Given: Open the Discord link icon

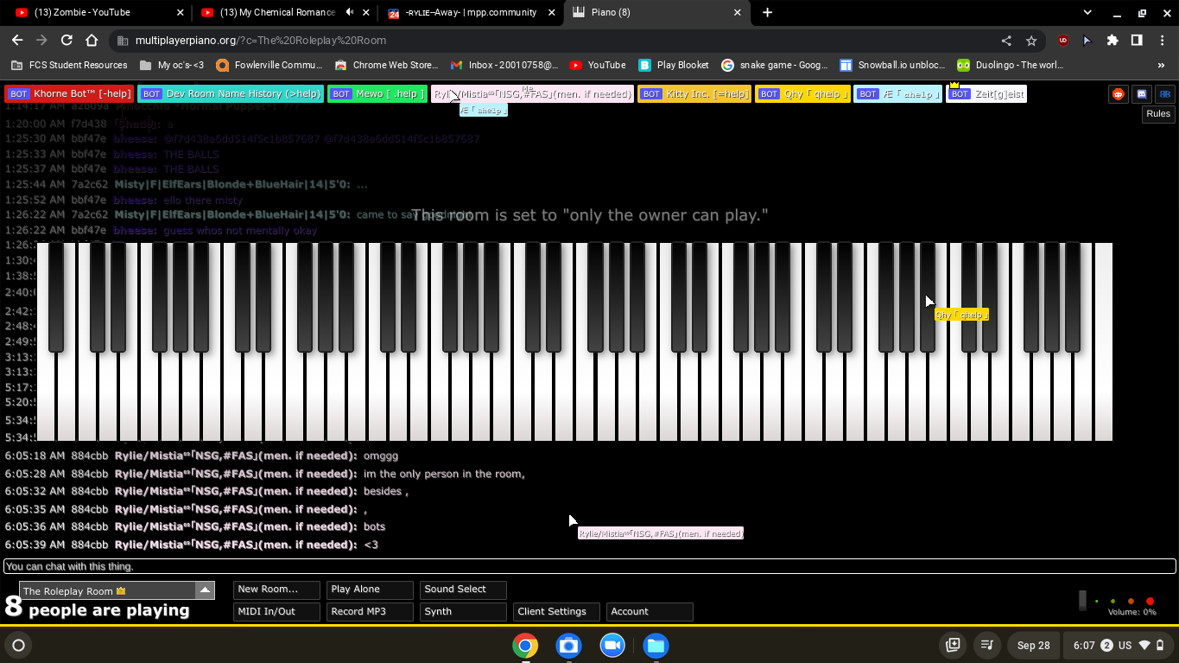Looking at the screenshot, I should (x=1141, y=94).
